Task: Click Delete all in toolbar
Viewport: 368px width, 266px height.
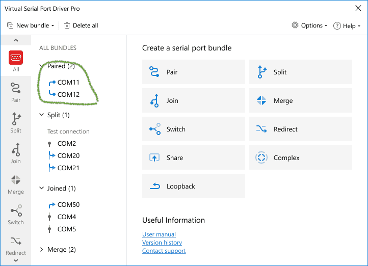Action: point(81,25)
